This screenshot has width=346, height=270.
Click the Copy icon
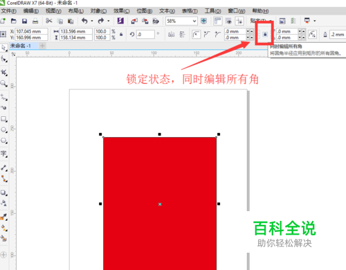(x=60, y=21)
